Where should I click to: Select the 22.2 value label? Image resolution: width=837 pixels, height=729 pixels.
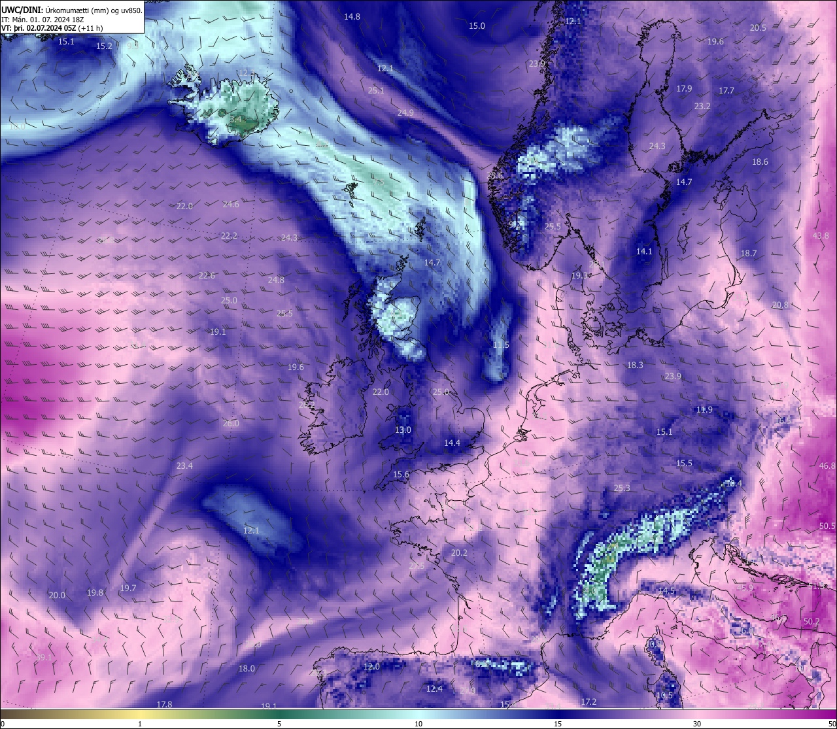tap(229, 236)
